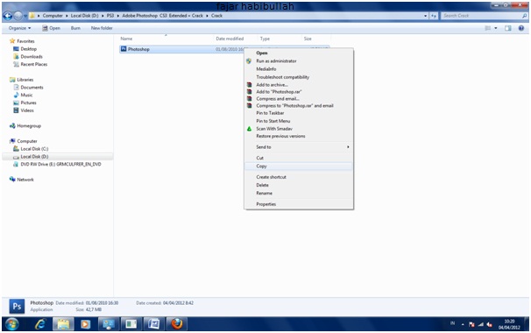Click the Forward navigation arrow
This screenshot has height=333, width=531.
tap(18, 16)
